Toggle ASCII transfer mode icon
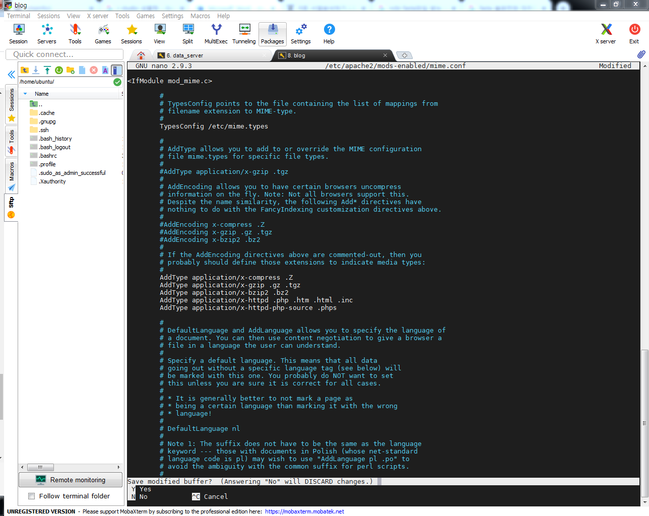The height and width of the screenshot is (516, 649). point(105,70)
